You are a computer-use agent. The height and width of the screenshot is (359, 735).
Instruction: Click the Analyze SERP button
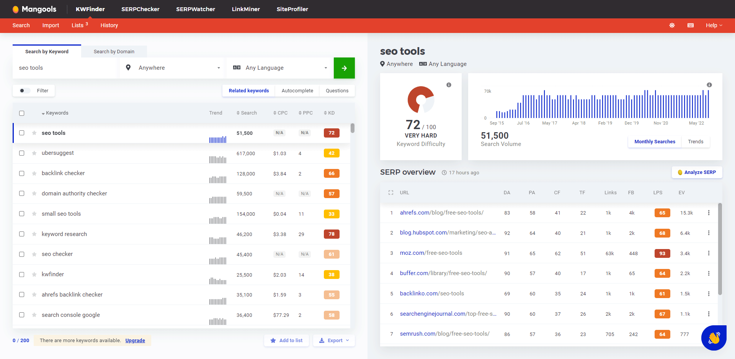pos(697,172)
